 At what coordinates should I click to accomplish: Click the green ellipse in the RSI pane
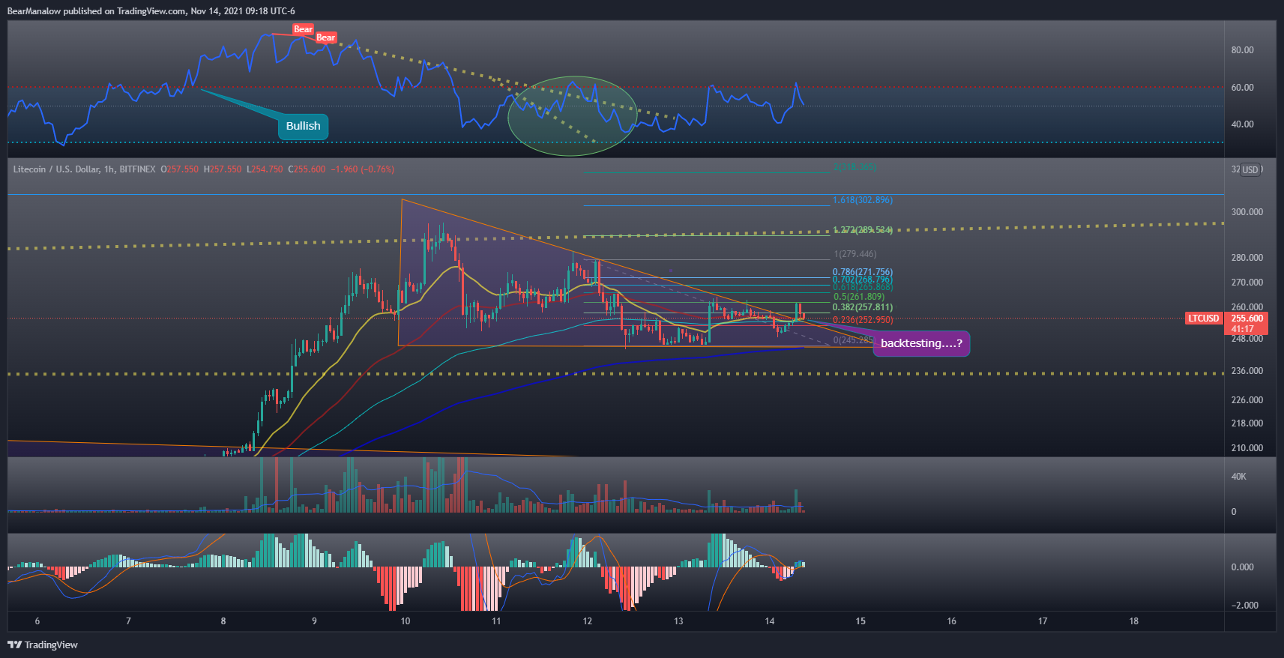tap(573, 116)
